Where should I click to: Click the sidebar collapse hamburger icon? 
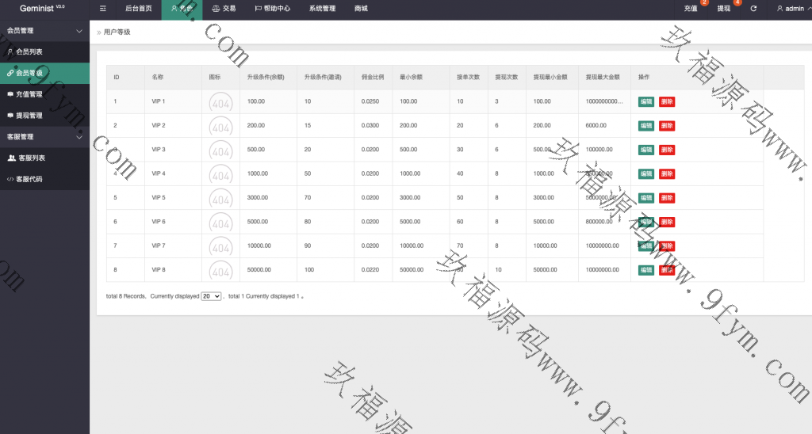click(x=103, y=9)
